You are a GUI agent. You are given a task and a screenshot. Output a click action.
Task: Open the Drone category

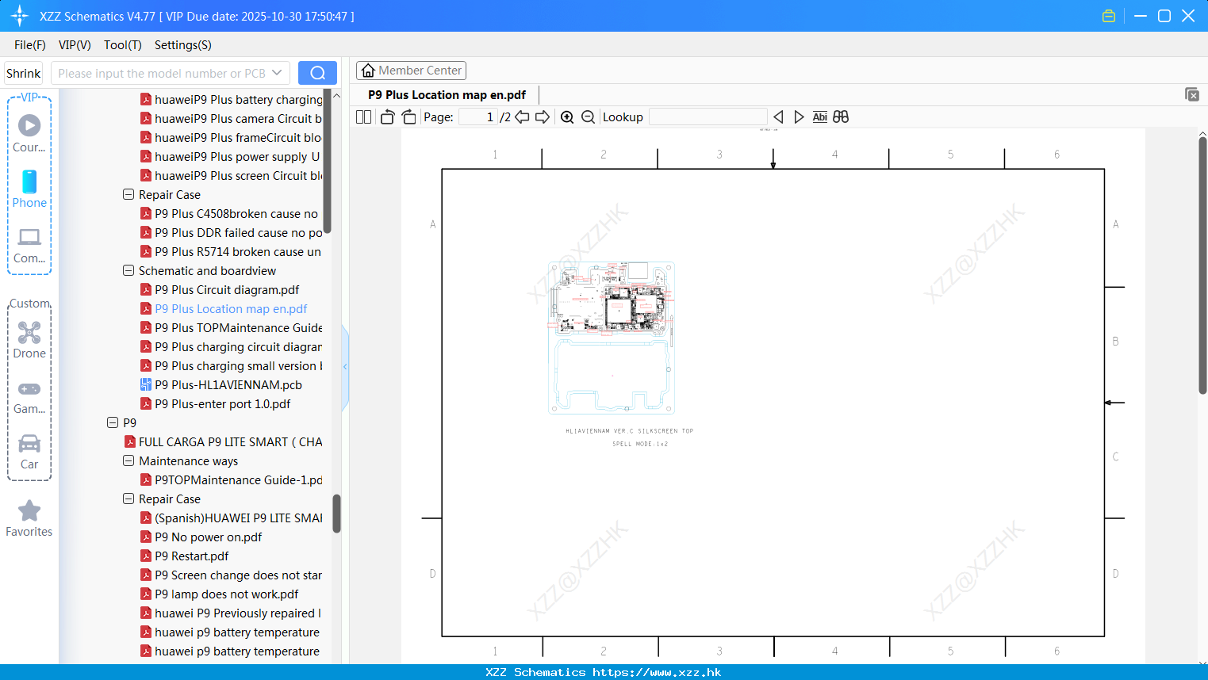[x=29, y=340]
